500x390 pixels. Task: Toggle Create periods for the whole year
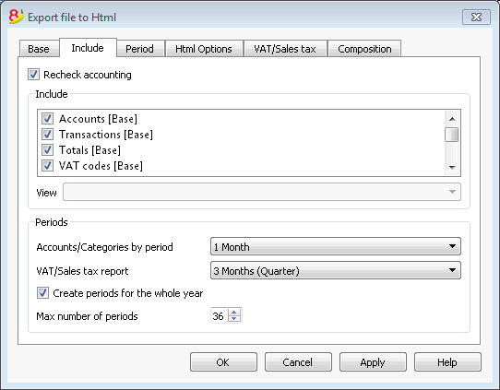tap(42, 293)
